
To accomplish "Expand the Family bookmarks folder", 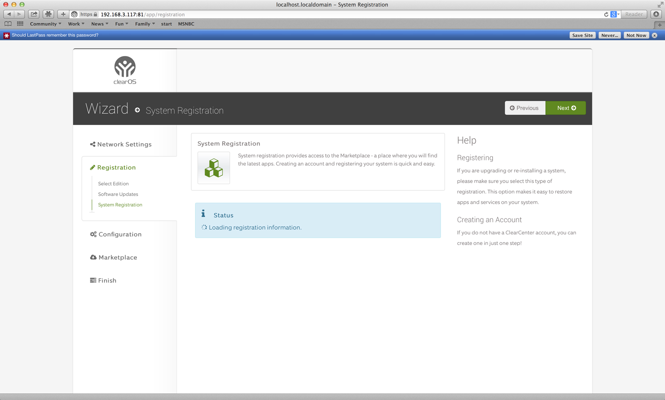I will [x=145, y=24].
